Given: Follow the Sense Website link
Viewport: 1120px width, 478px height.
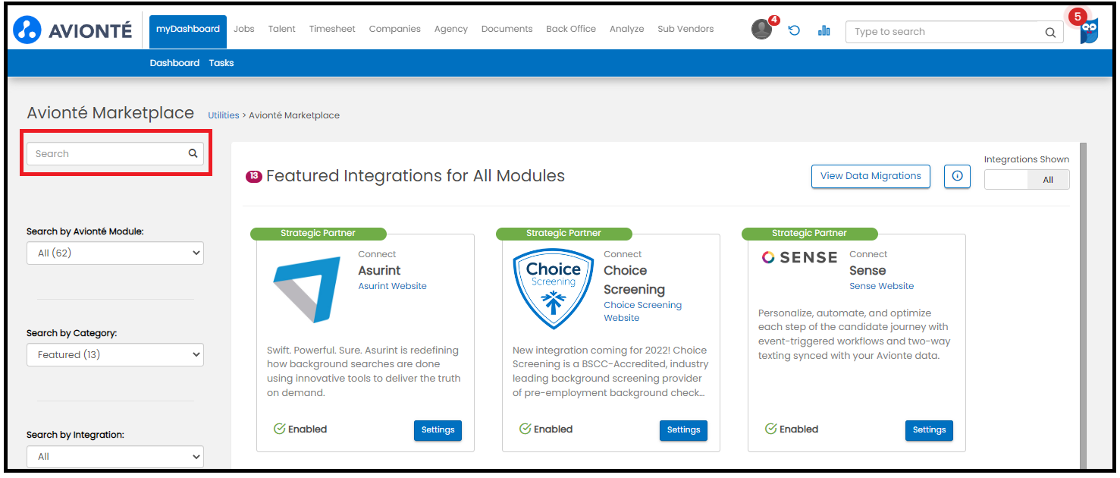Looking at the screenshot, I should [881, 286].
